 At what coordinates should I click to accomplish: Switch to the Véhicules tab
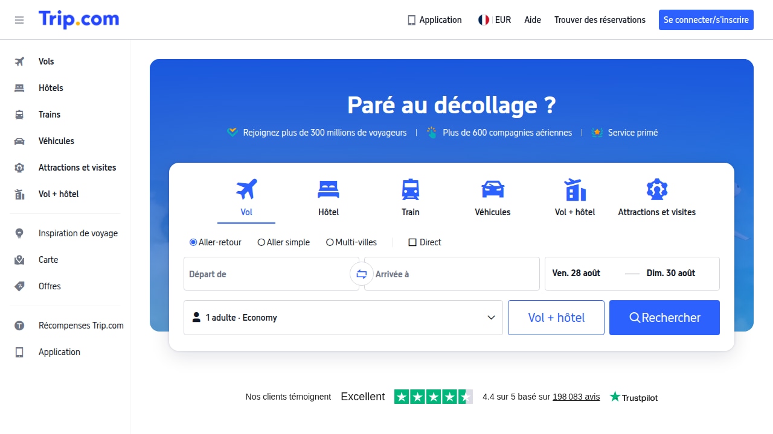pyautogui.click(x=493, y=199)
